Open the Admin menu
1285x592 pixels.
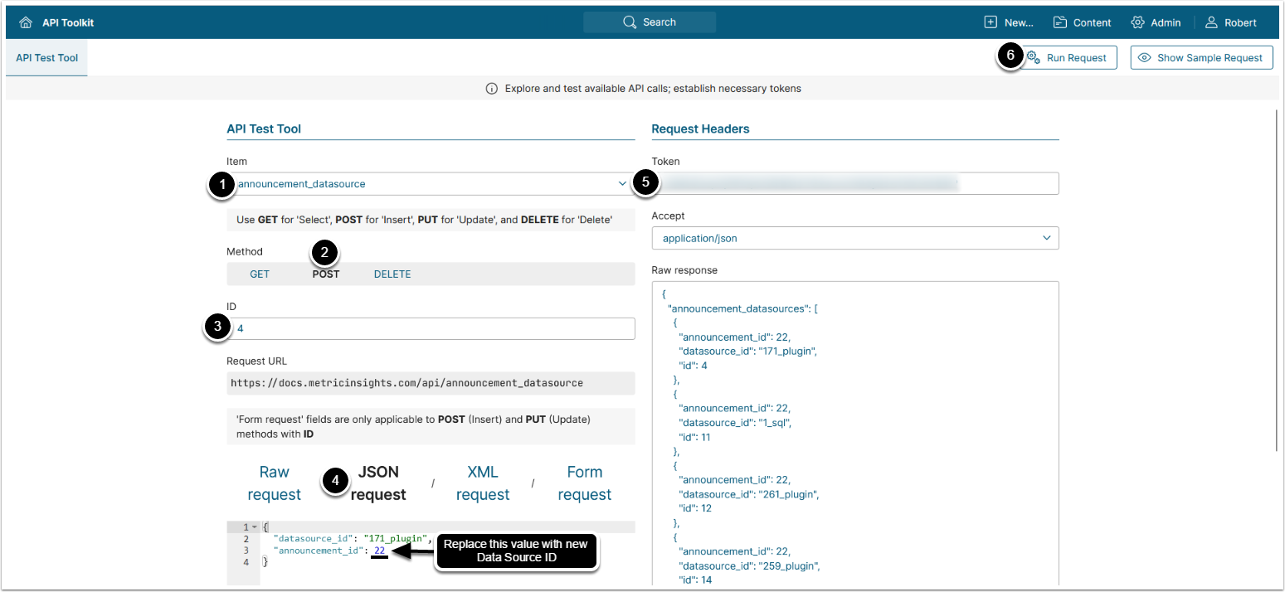pos(1156,22)
